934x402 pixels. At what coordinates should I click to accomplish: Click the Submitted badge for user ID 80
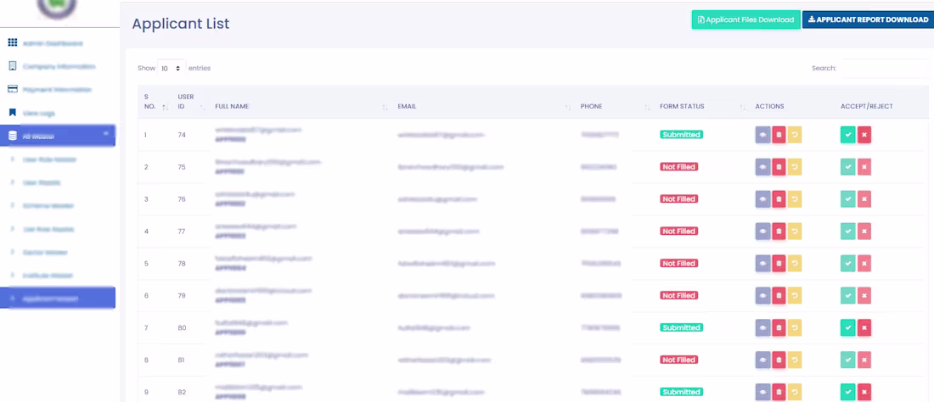[682, 327]
